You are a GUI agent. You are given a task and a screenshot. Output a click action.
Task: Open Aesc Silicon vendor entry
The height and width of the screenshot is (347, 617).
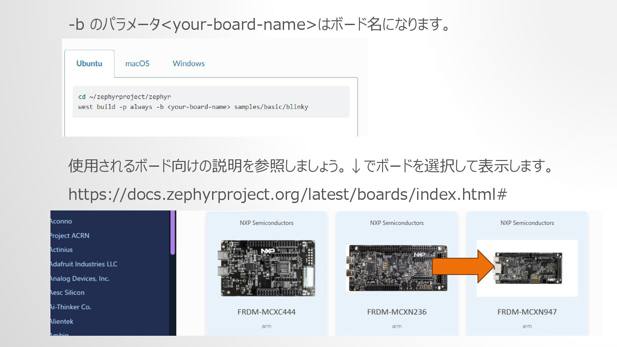67,293
